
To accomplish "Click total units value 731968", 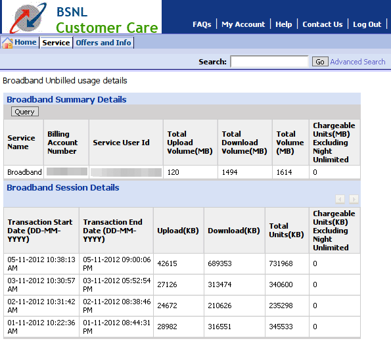I will coord(281,263).
